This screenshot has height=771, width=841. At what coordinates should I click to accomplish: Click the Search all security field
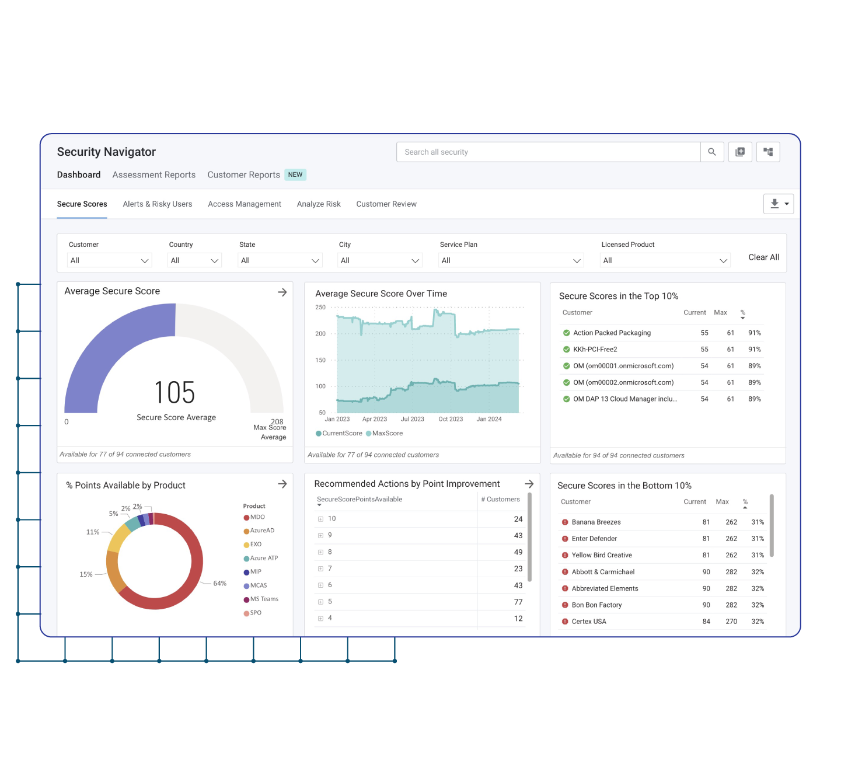point(547,152)
